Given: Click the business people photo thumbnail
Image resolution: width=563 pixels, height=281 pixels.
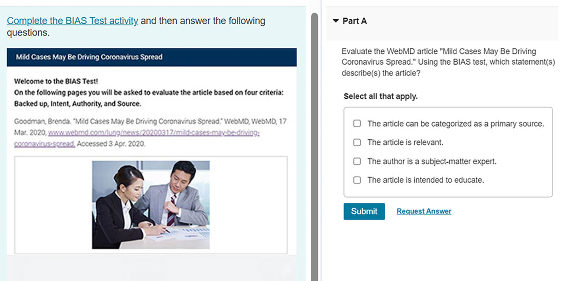Looking at the screenshot, I should [x=151, y=205].
